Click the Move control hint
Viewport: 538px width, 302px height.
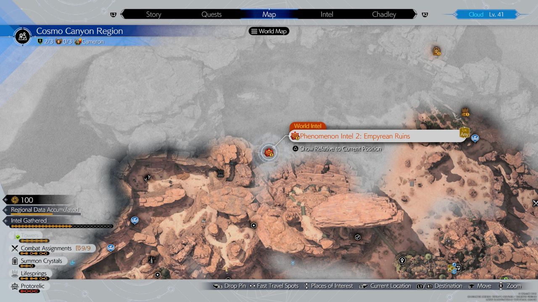pos(480,286)
